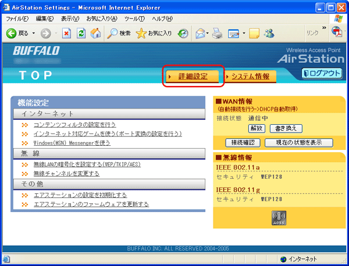Viewport: 349px width, 266px height.
Task: Click the リンク toolbar label
Action: [x=312, y=33]
